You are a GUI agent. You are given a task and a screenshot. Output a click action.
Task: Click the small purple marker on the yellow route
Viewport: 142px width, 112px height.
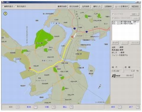pos(57,67)
